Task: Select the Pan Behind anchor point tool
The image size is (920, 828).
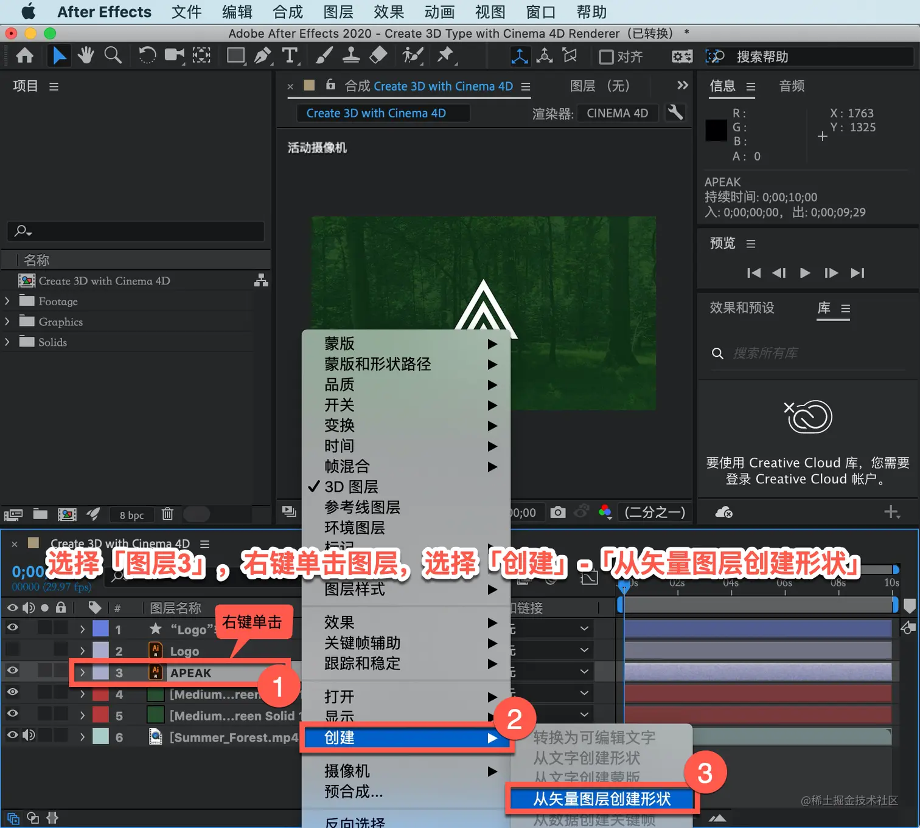Action: pyautogui.click(x=201, y=56)
